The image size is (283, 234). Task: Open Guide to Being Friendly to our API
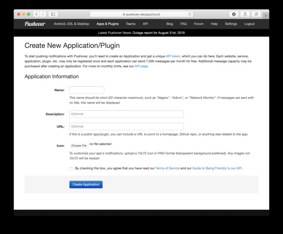[x=217, y=168]
